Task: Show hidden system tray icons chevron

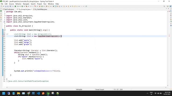Action: coord(147,93)
